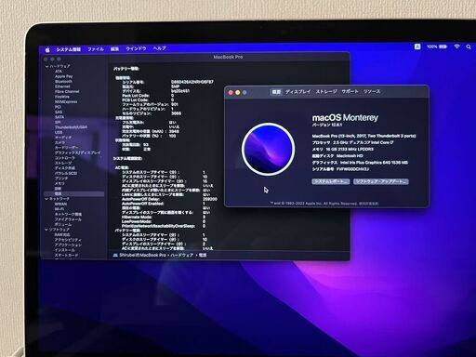Image resolution: width=476 pixels, height=357 pixels.
Task: Select Wi-Fi under ネットワーク in sidebar
Action: click(x=59, y=209)
